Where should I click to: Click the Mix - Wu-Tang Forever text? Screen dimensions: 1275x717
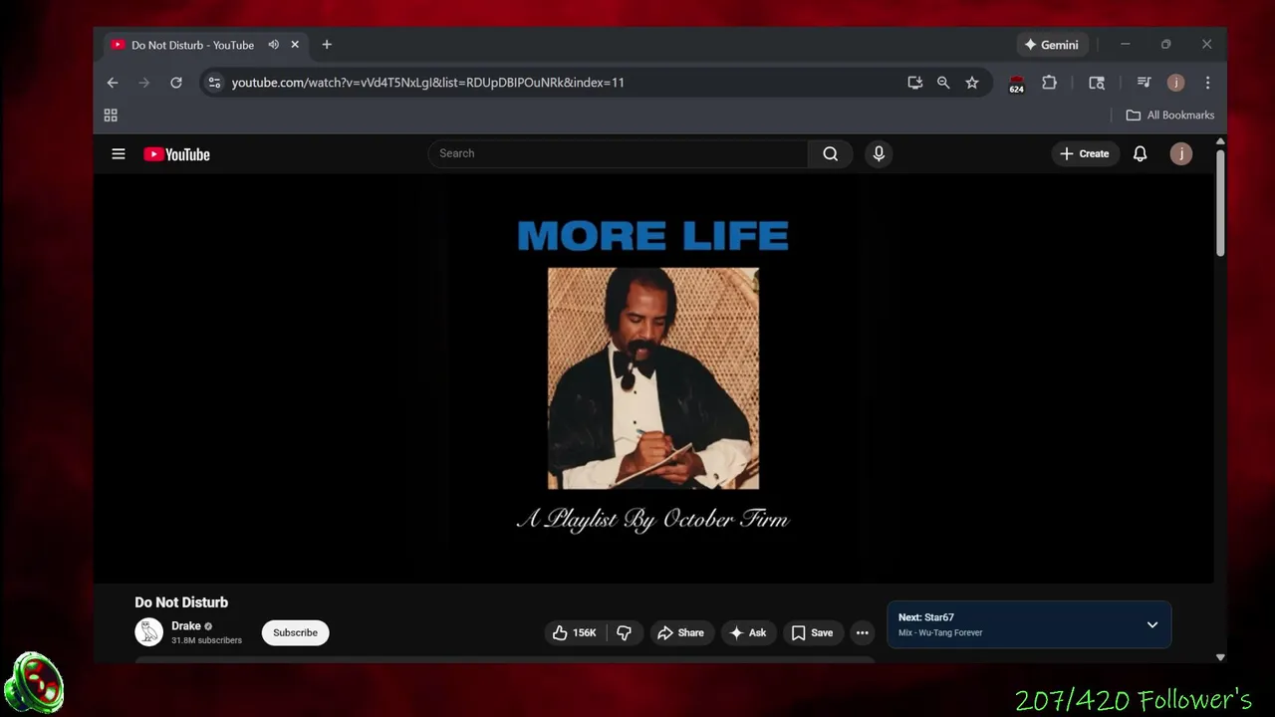[x=940, y=633]
